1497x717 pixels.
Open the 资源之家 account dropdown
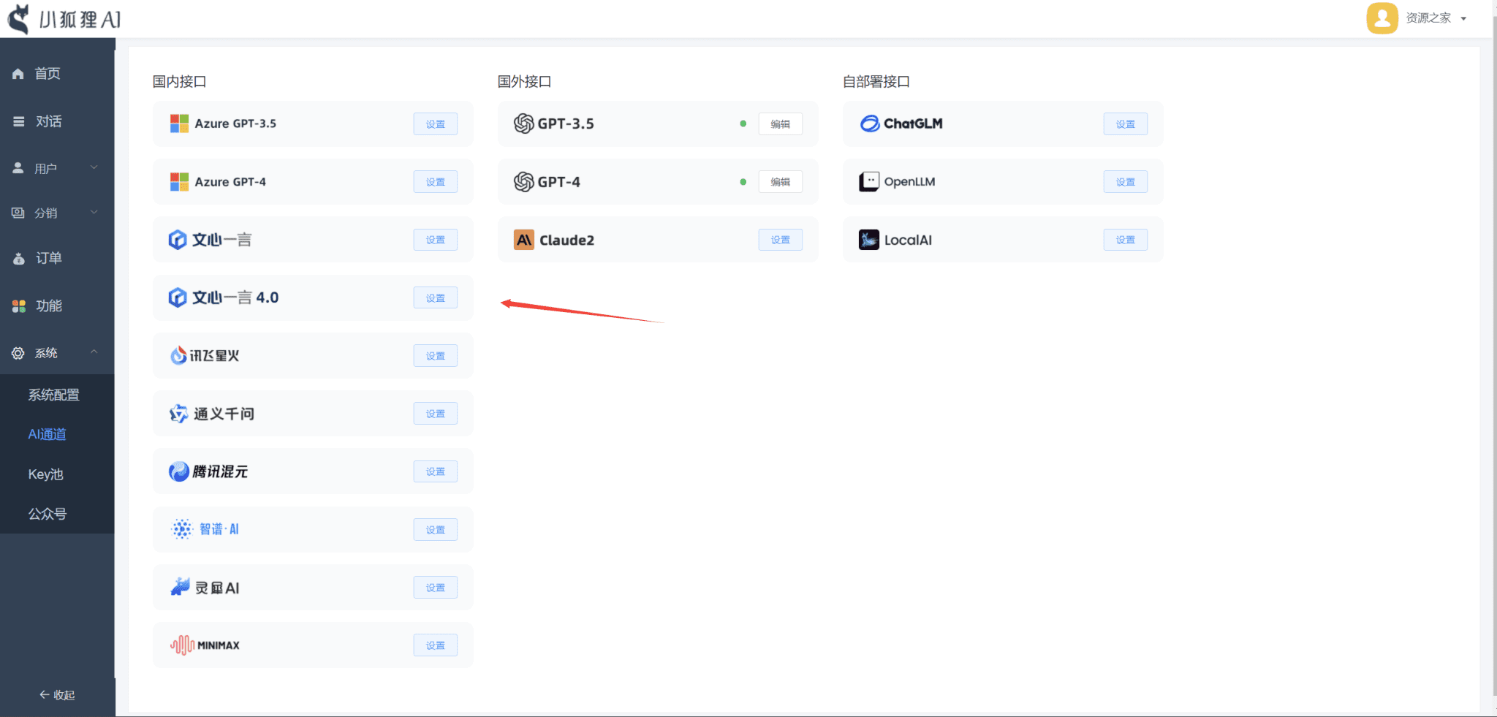pyautogui.click(x=1436, y=18)
